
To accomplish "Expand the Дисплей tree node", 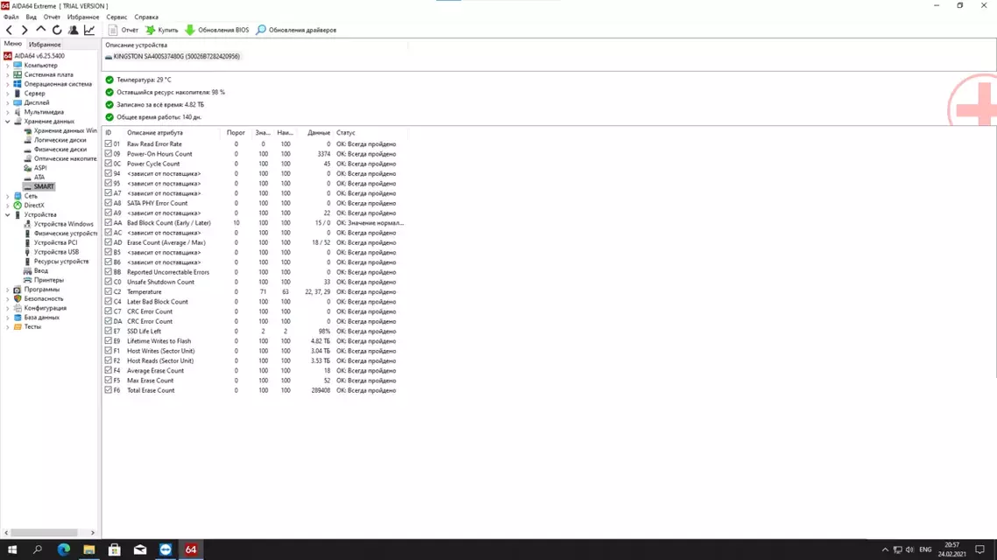I will [x=8, y=103].
